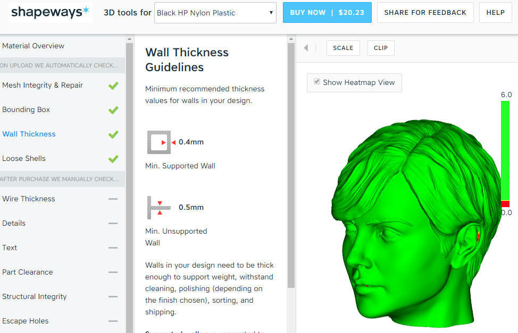Screen dimensions: 518x333
Task: Click the Buy Now $20.23 button
Action: (327, 13)
